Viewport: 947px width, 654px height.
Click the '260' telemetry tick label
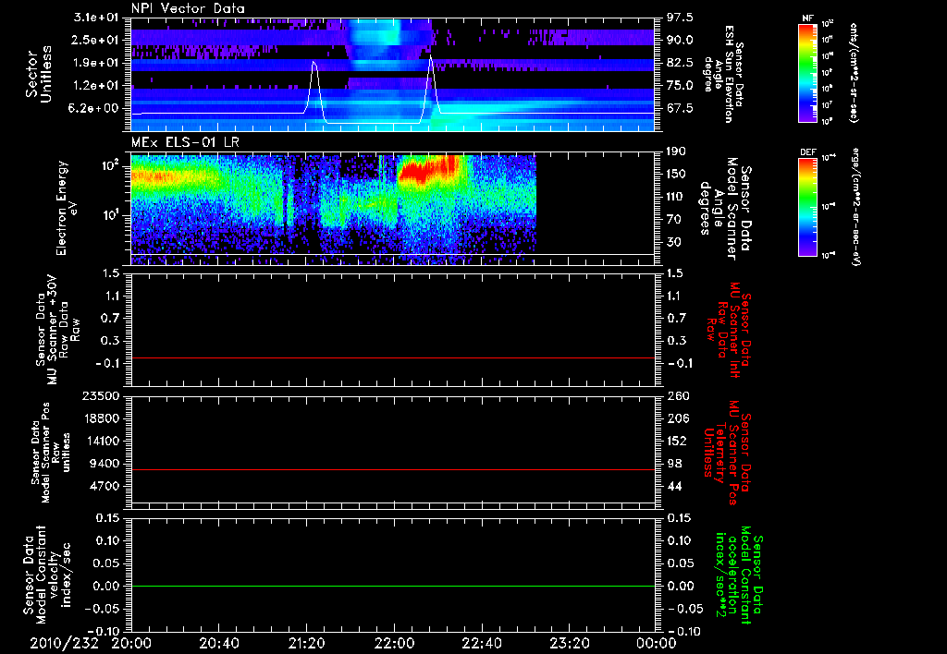677,395
